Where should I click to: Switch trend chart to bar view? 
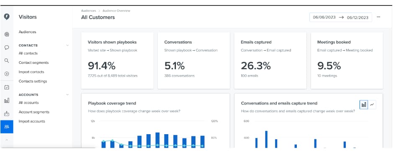pos(364,104)
